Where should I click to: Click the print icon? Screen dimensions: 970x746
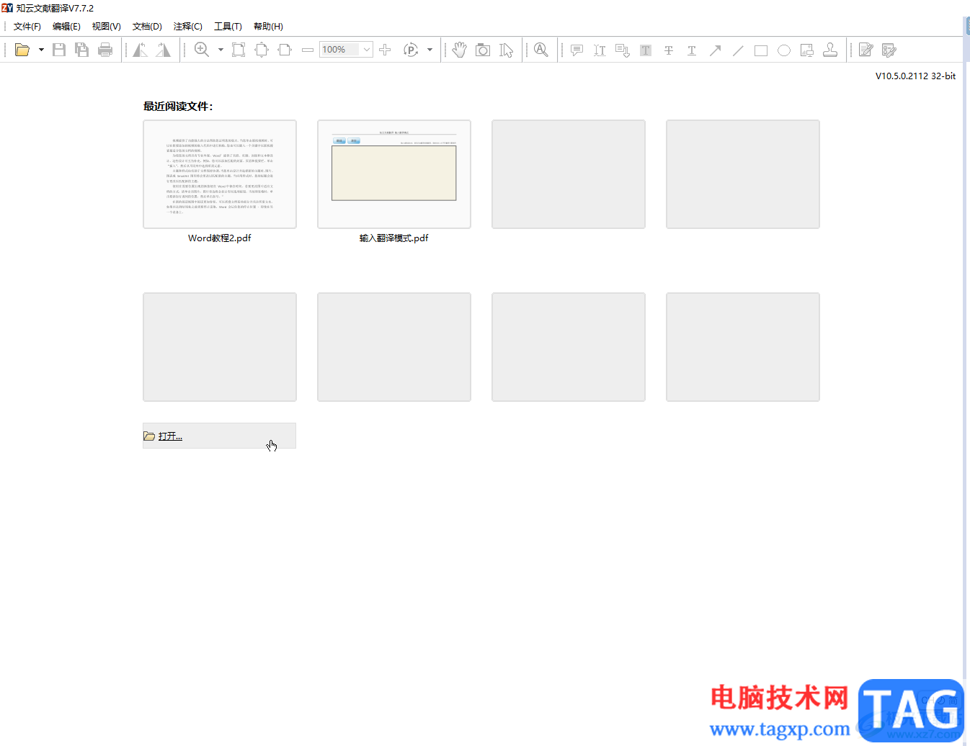(105, 50)
